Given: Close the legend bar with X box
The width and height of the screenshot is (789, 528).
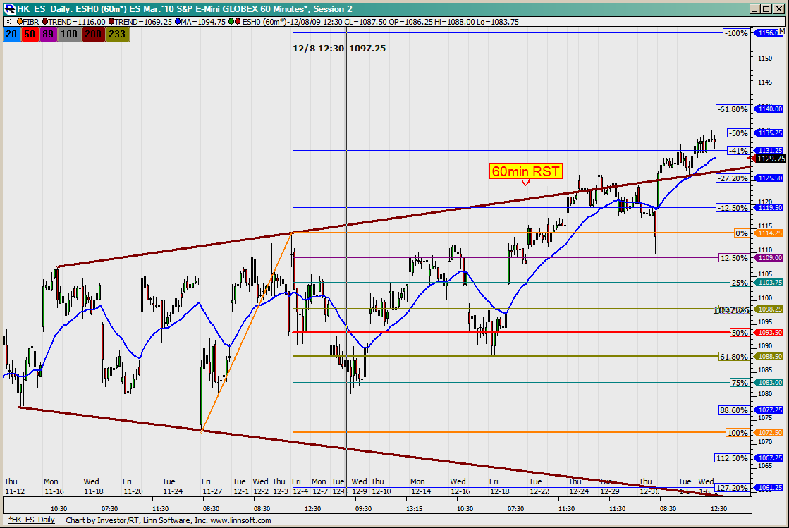Looking at the screenshot, I should tap(7, 22).
